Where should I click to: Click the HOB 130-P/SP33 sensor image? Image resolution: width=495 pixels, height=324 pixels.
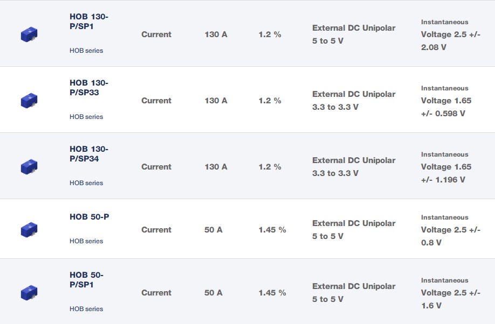click(29, 101)
